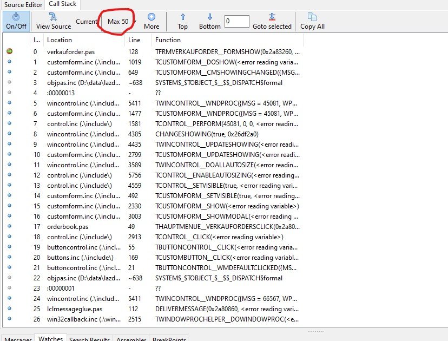The height and width of the screenshot is (341, 448).
Task: Click the Function column header
Action: tap(168, 40)
